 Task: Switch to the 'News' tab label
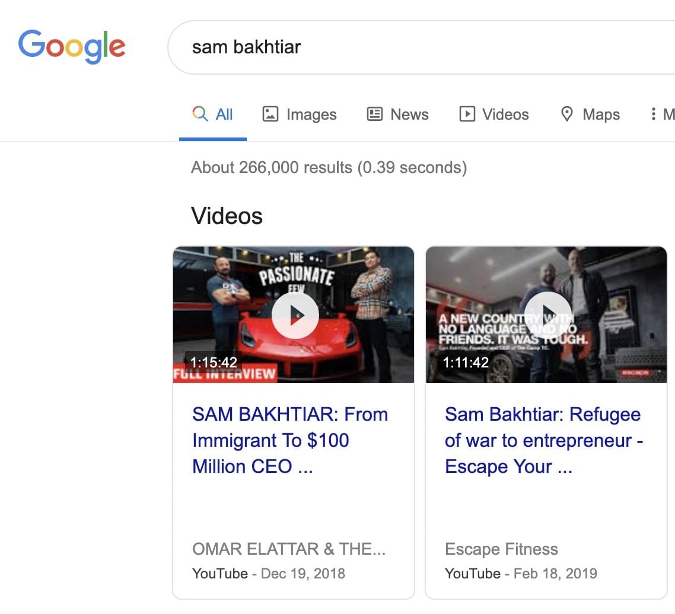click(x=409, y=114)
